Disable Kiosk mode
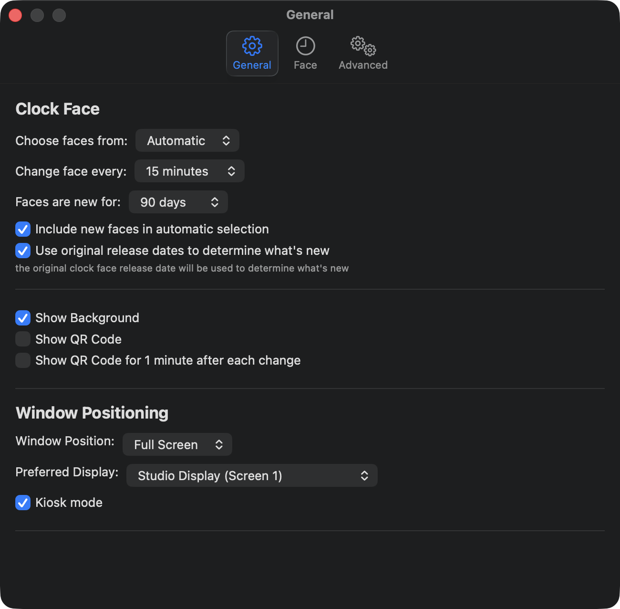This screenshot has width=620, height=609. tap(22, 502)
